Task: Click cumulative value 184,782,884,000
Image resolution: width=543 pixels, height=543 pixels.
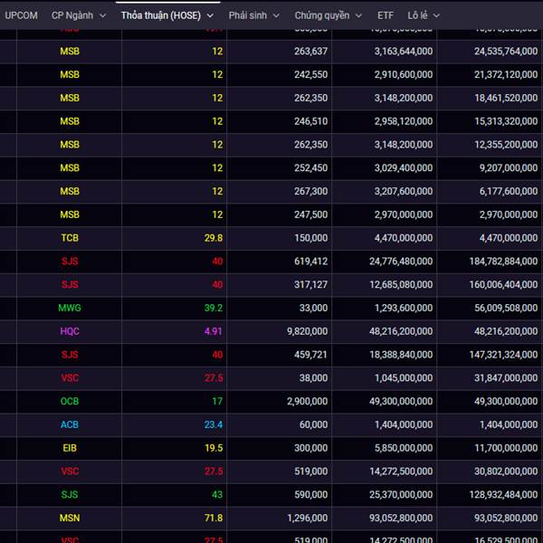Action: (x=503, y=262)
